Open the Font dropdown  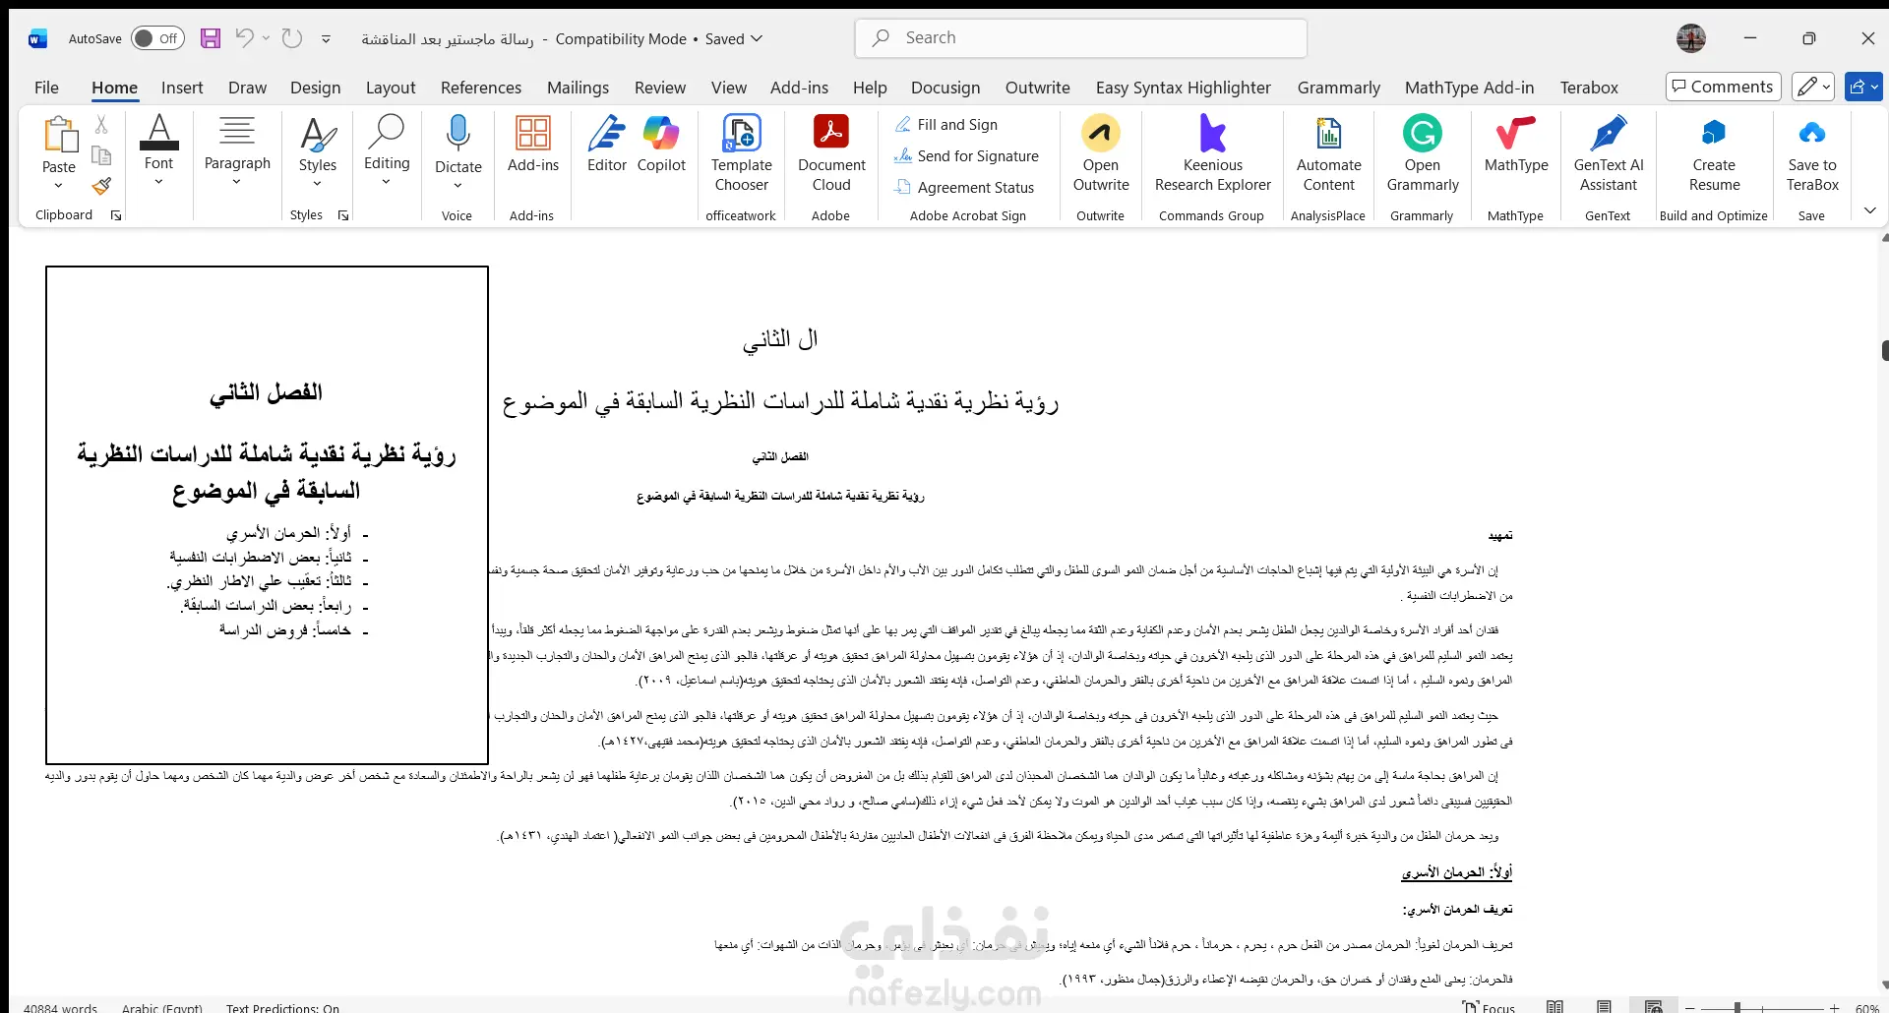pyautogui.click(x=158, y=182)
